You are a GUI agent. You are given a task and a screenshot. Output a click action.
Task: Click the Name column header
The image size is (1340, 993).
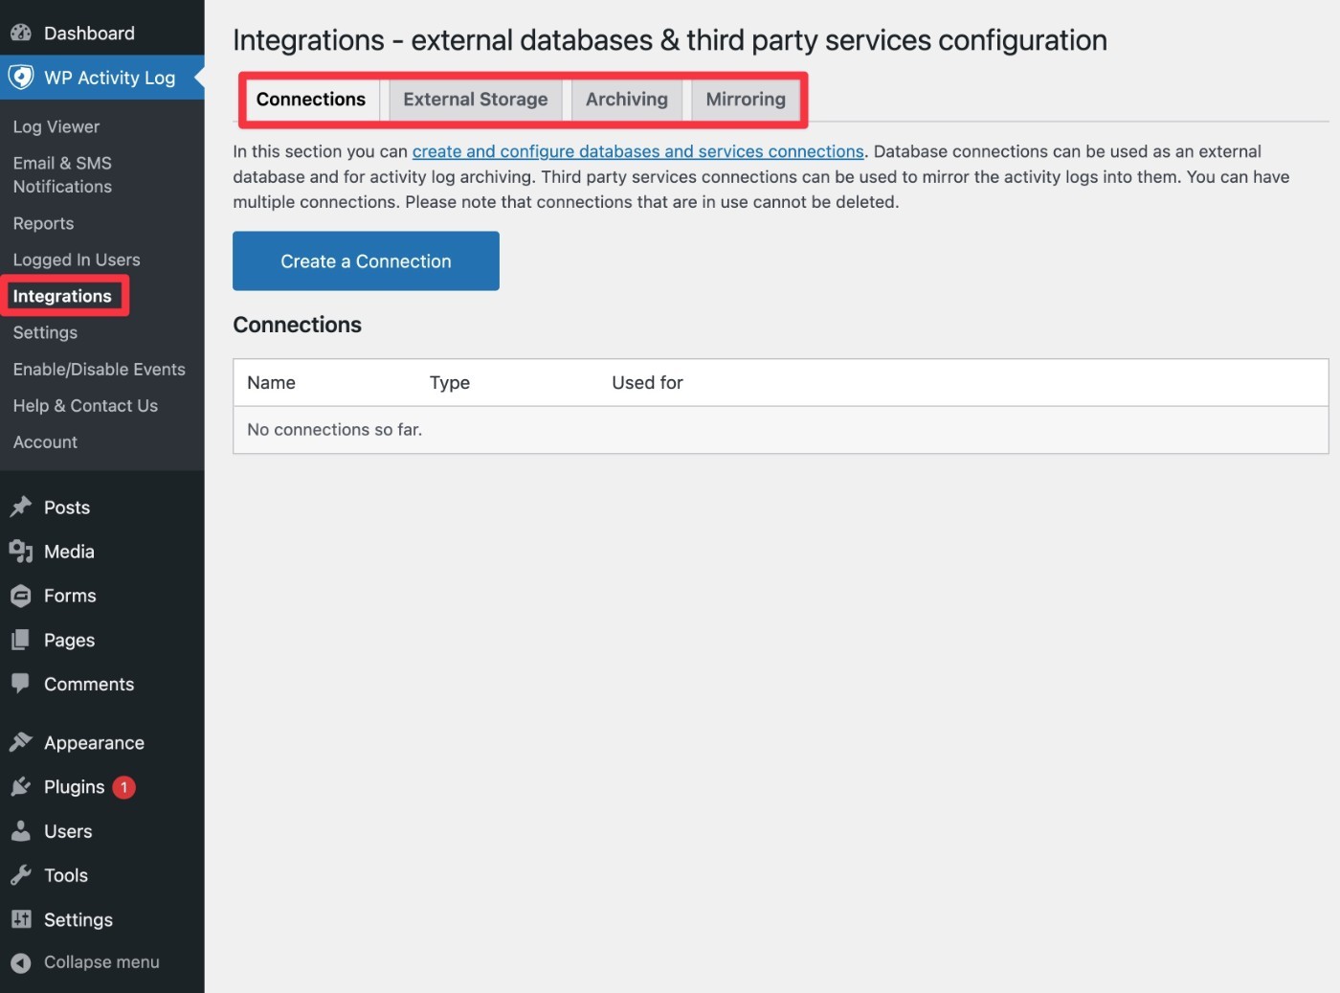[271, 383]
